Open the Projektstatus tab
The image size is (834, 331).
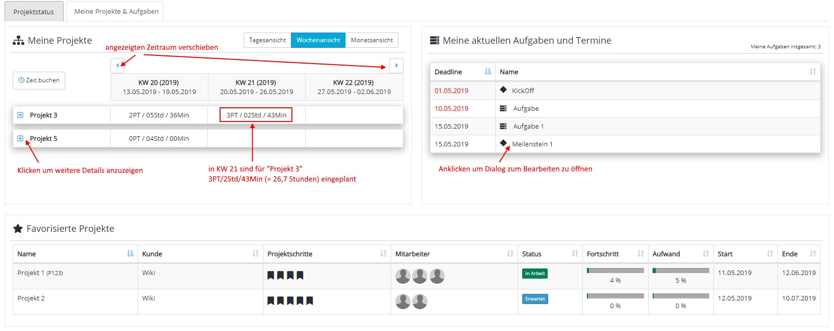tap(34, 12)
